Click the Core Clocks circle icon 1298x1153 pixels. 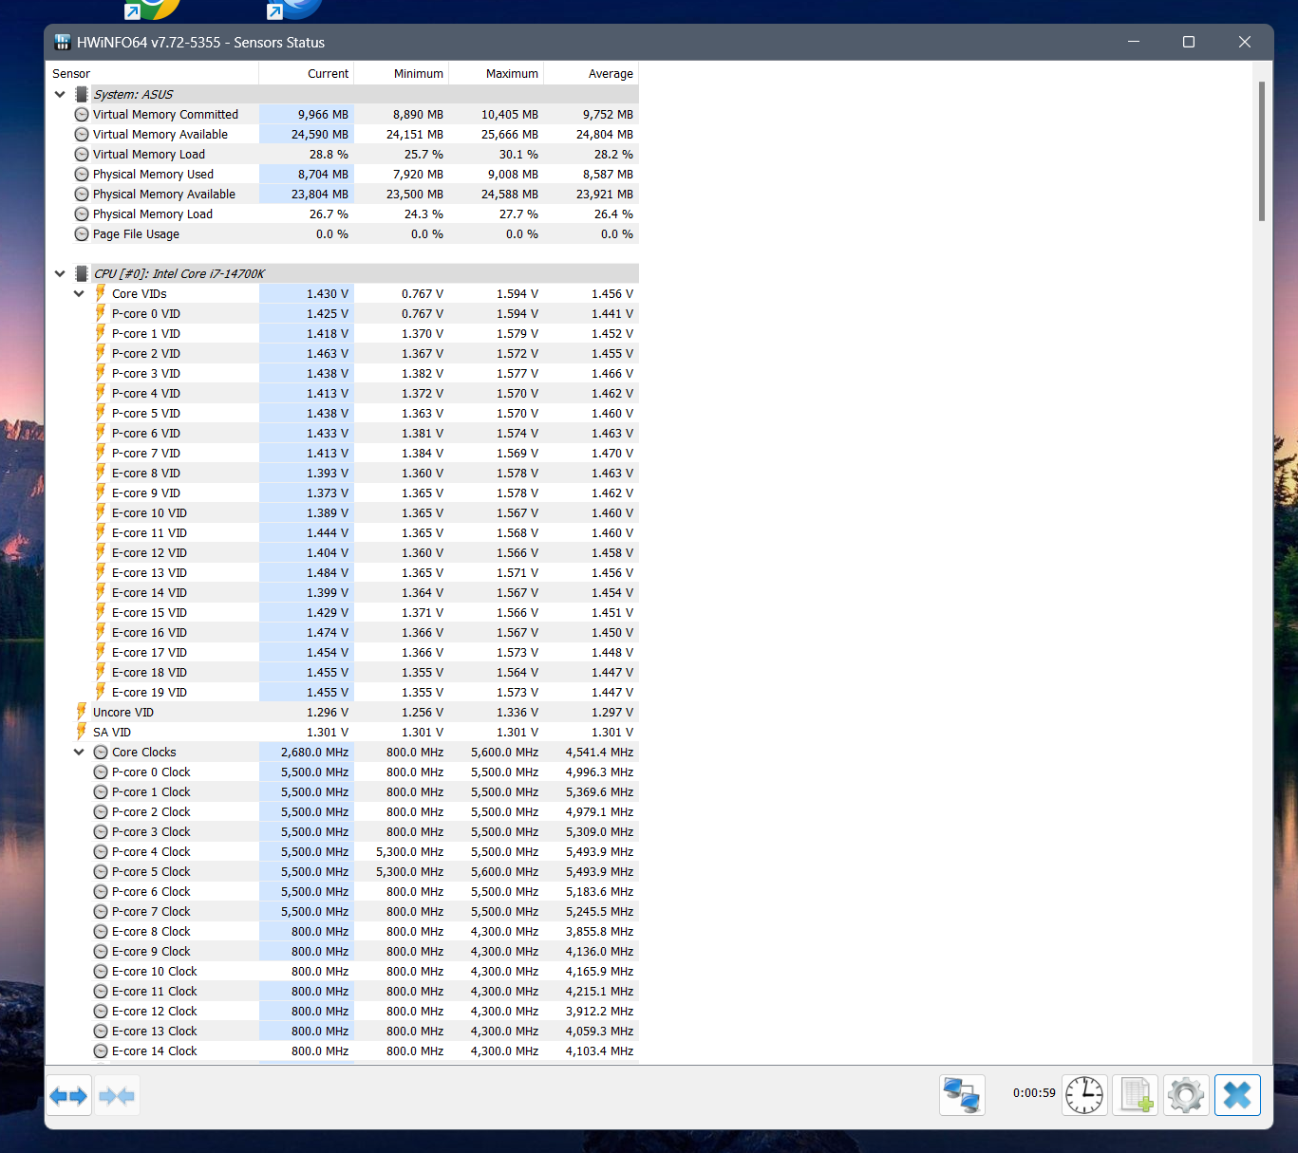[101, 752]
